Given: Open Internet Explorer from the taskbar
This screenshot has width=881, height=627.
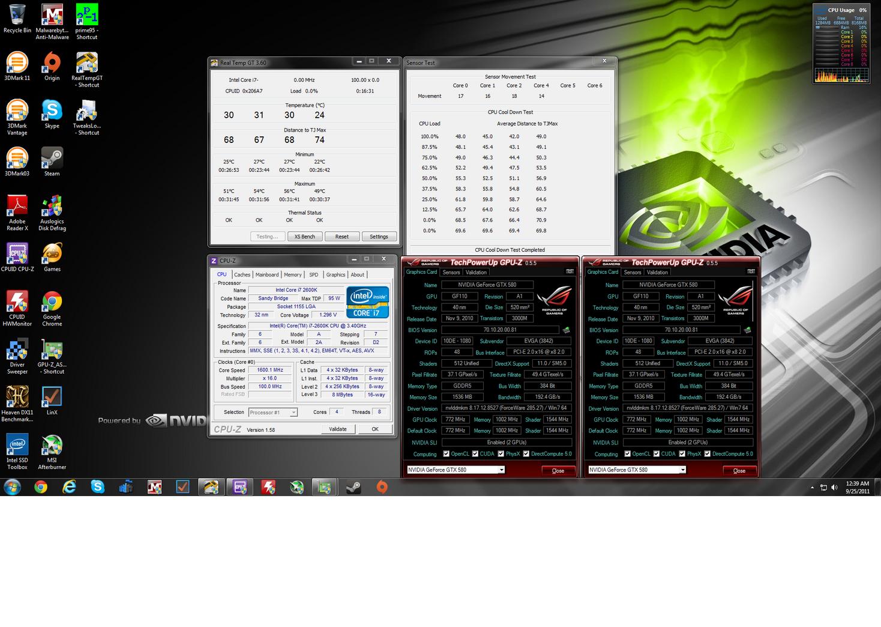Looking at the screenshot, I should [69, 487].
